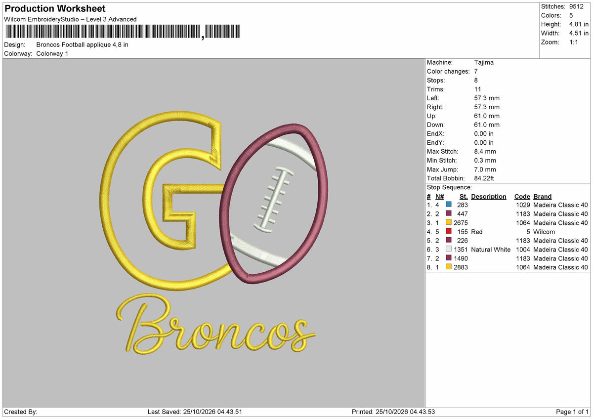Viewport: 593px width, 419px height.
Task: Click 'Last Saved: 25/10/2026 04.43.51' footer text
Action: 195,412
